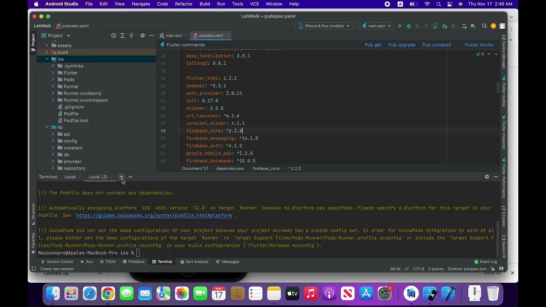Open macOS Control Center in menu bar

coord(450,4)
